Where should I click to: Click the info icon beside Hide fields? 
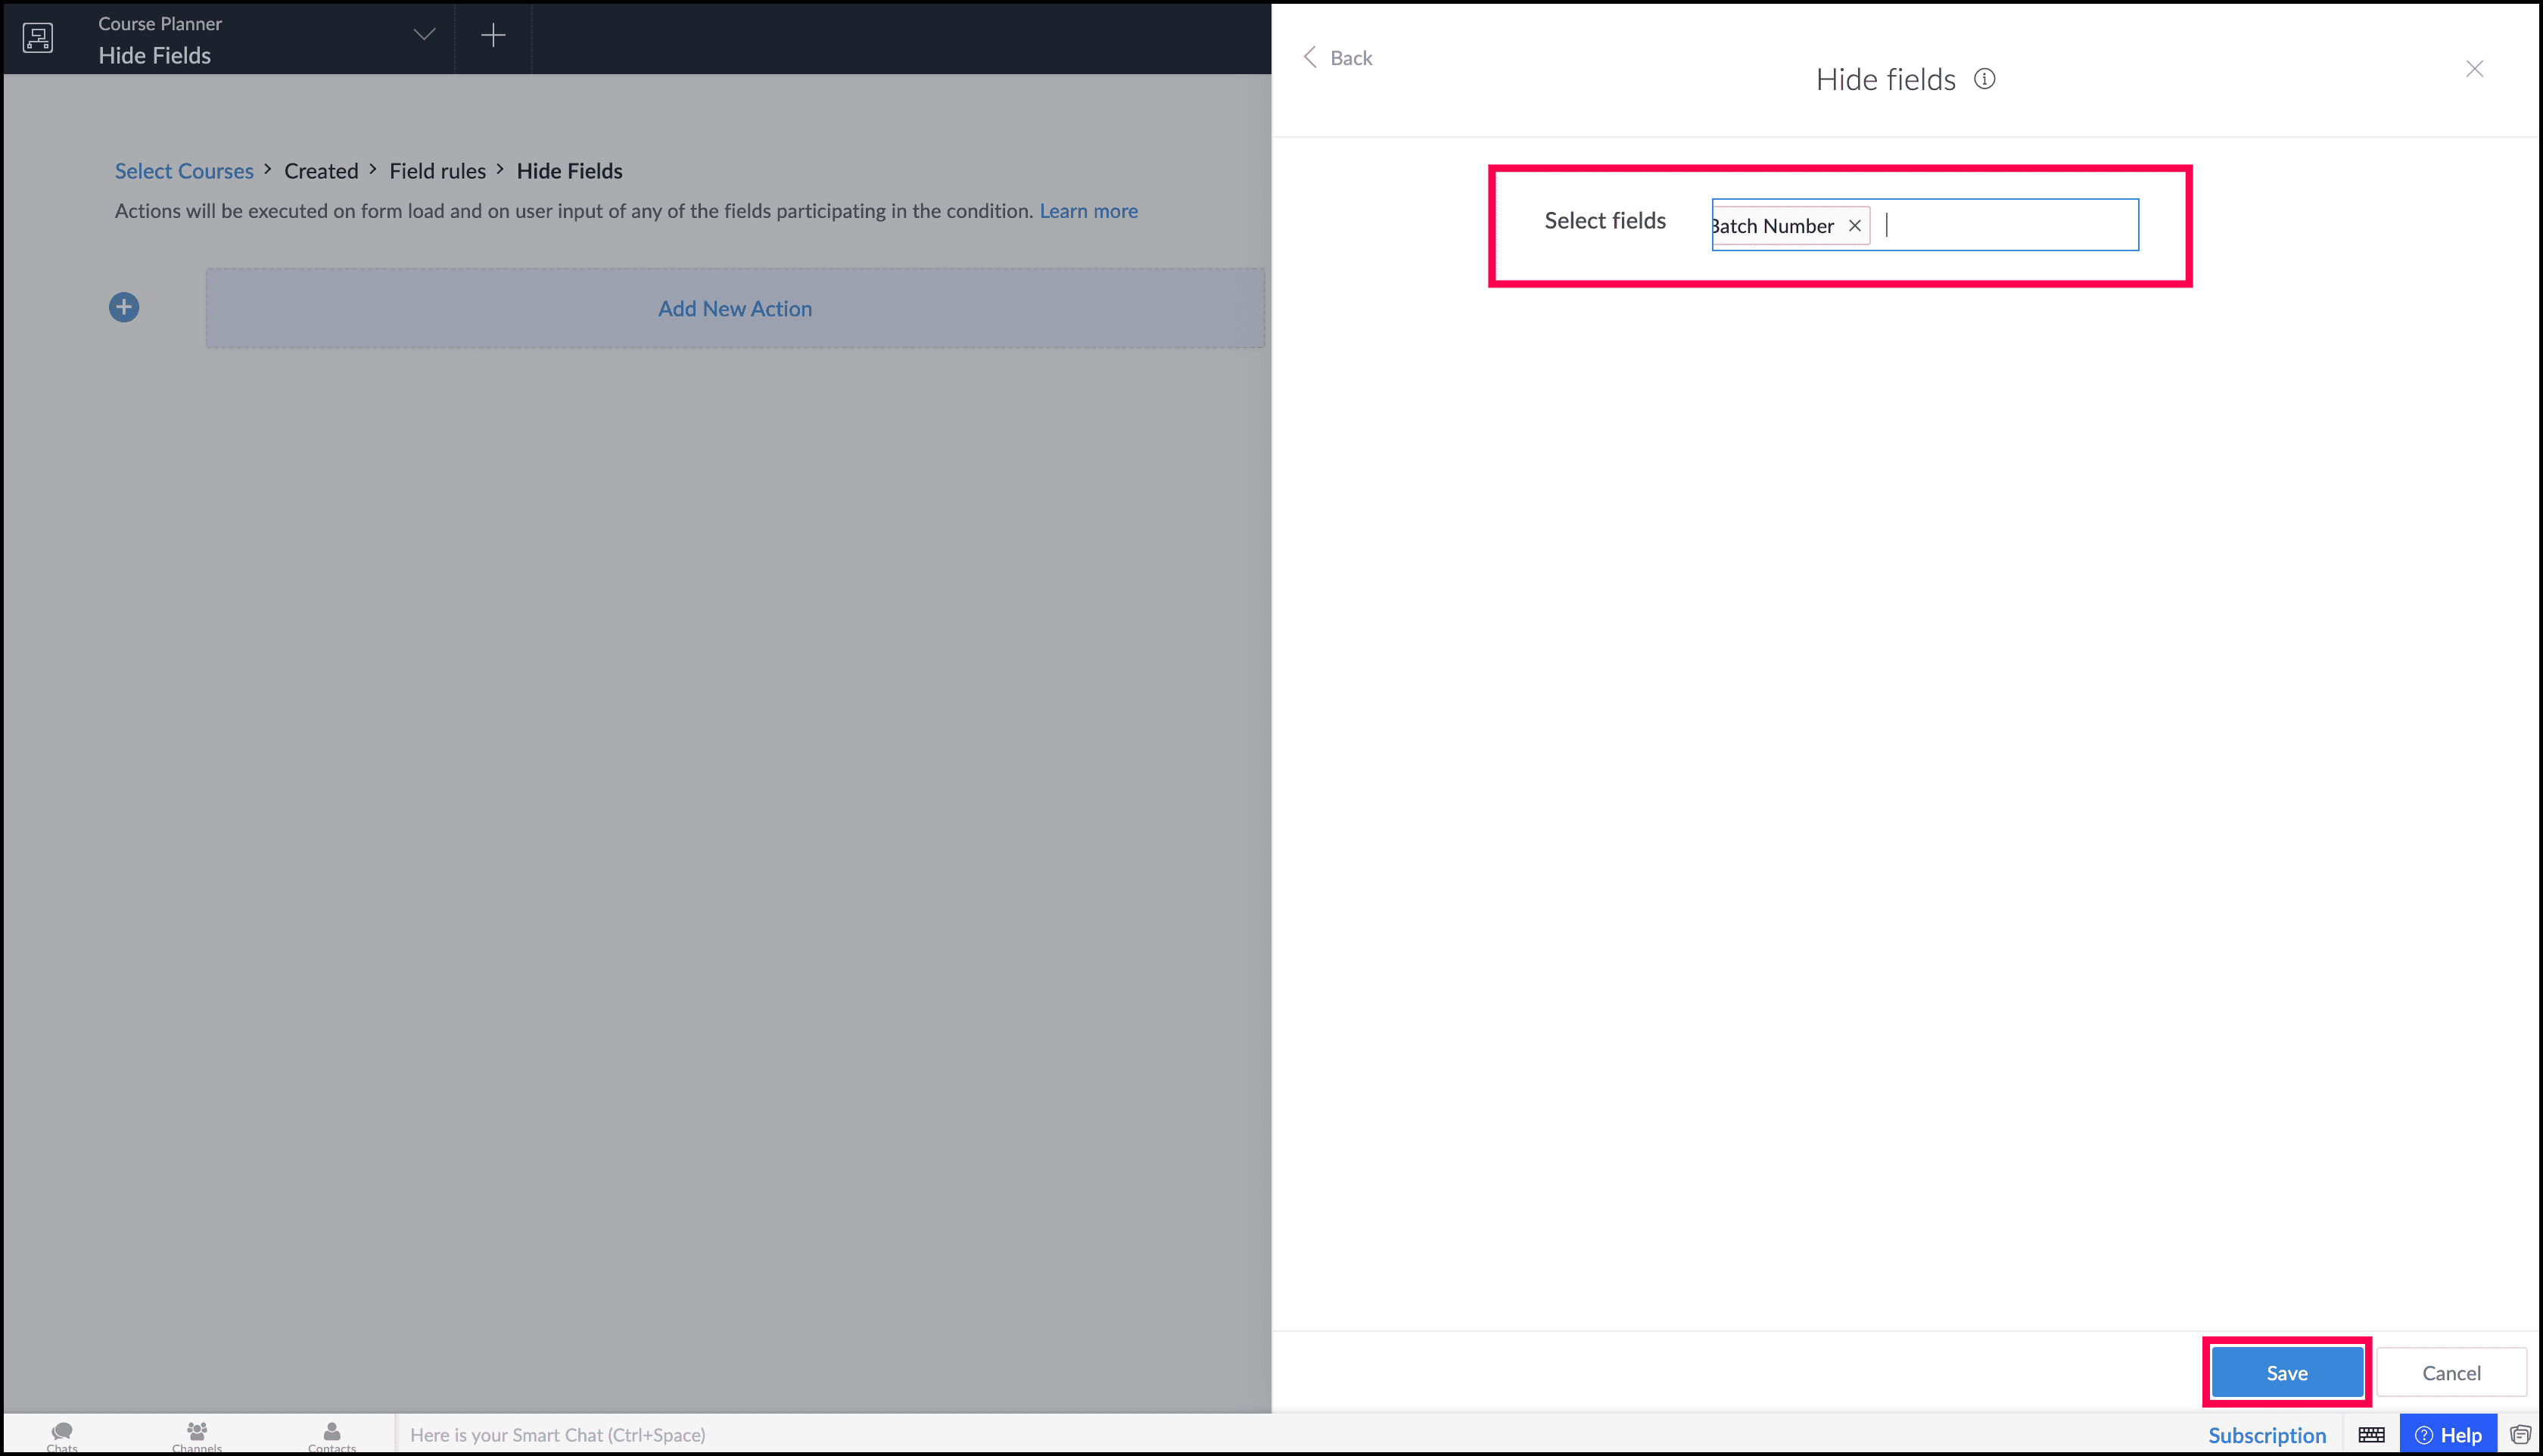tap(1984, 79)
